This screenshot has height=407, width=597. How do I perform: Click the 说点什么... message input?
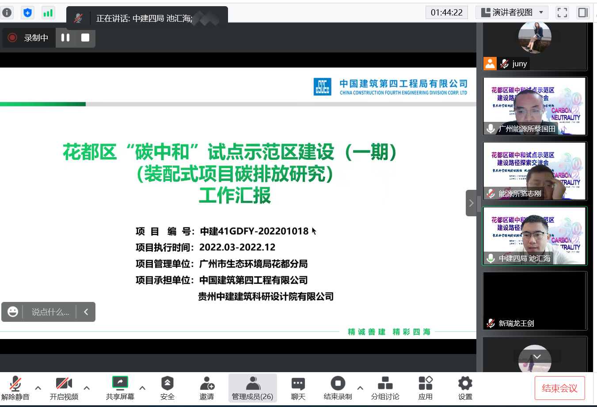pos(50,312)
